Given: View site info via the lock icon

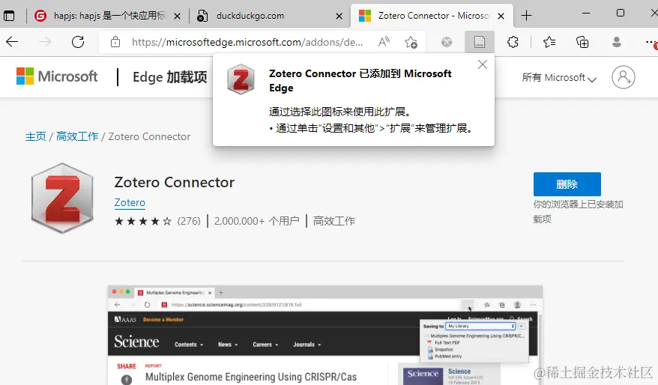Looking at the screenshot, I should 115,42.
